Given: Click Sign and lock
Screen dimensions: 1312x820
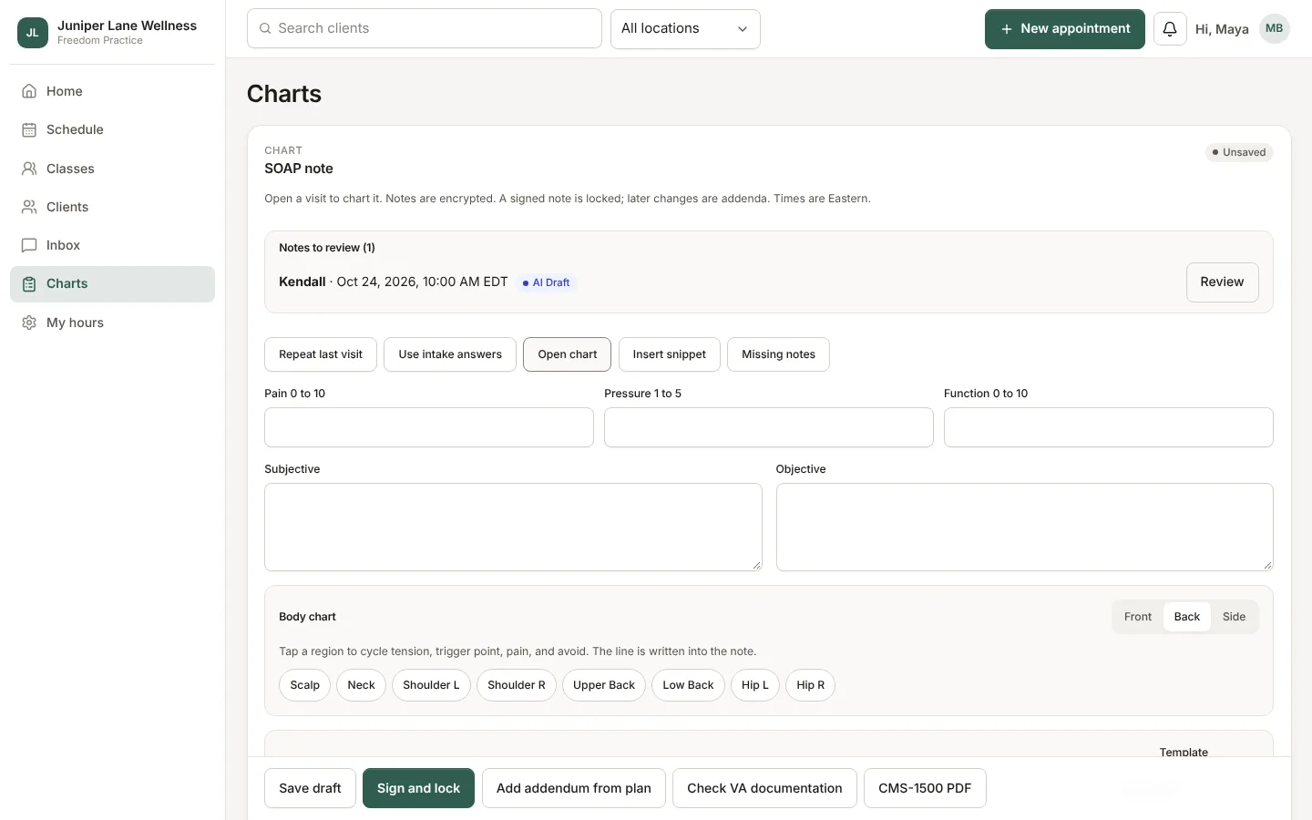Looking at the screenshot, I should click(419, 788).
